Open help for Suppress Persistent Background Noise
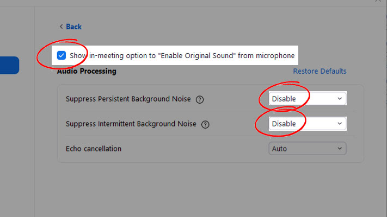This screenshot has height=217, width=387. click(x=200, y=99)
